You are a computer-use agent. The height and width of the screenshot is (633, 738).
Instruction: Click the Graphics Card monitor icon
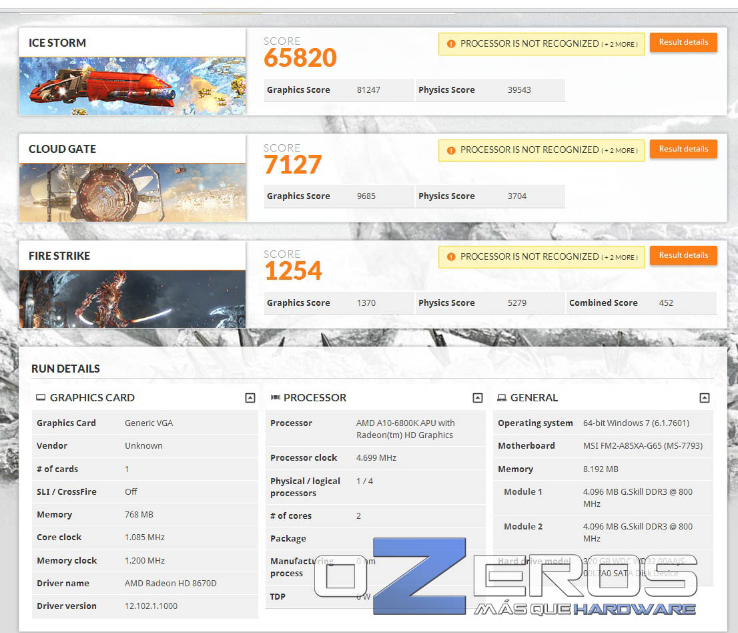(41, 397)
